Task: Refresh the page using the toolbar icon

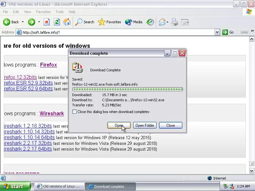Action: [x=57, y=22]
